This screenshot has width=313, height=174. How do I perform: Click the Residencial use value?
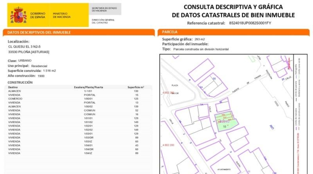click(39, 66)
